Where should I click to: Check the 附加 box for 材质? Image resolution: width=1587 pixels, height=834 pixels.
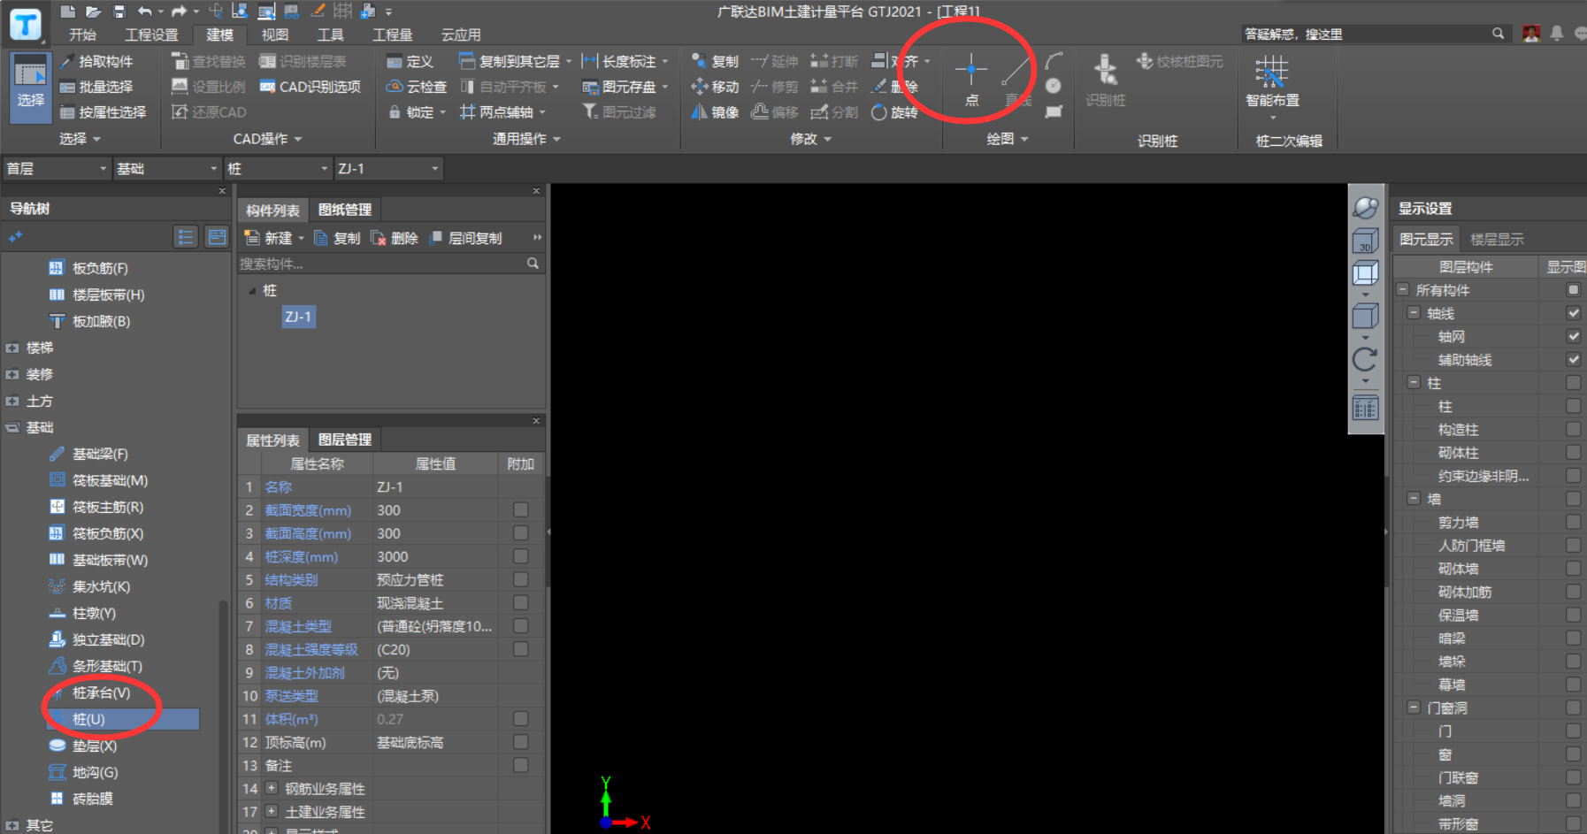point(520,603)
